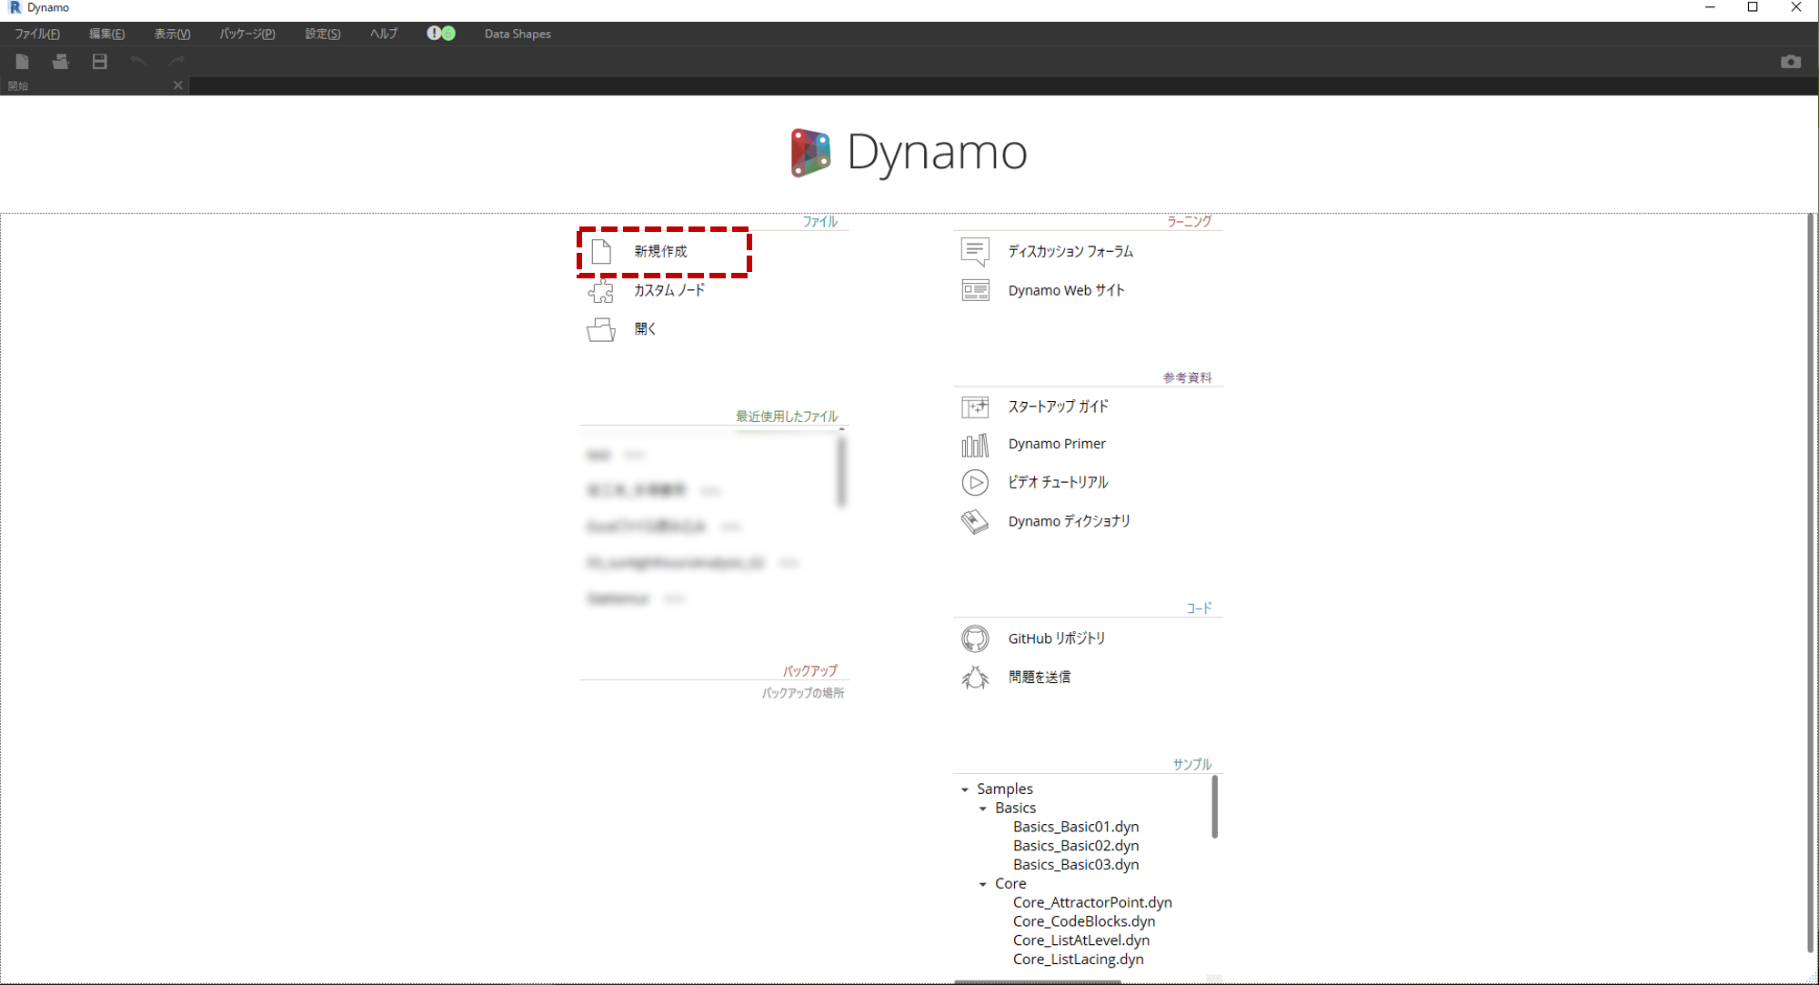The height and width of the screenshot is (985, 1819).
Task: Click the video tutorial play icon
Action: click(975, 482)
